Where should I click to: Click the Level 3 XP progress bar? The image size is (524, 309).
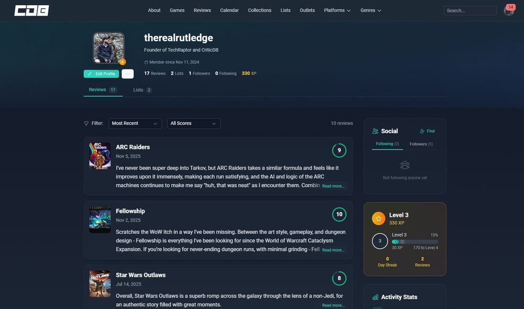(x=414, y=242)
